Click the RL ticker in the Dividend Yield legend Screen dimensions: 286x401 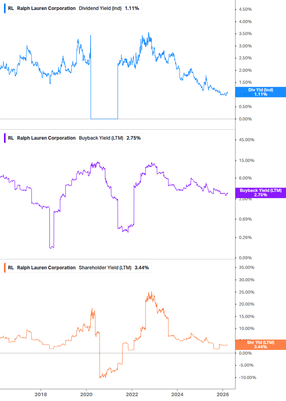(11, 8)
